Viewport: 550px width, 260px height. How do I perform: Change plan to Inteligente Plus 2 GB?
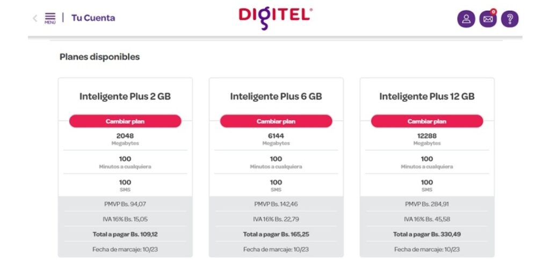pyautogui.click(x=125, y=121)
